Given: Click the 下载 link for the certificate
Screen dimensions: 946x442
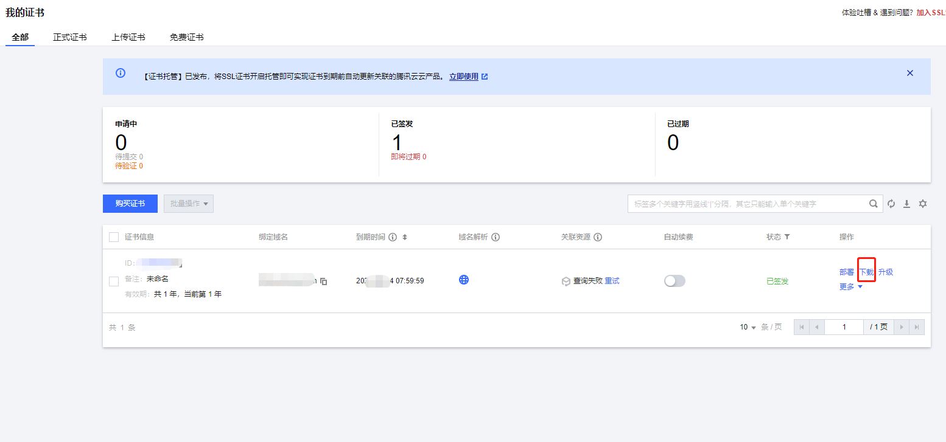Looking at the screenshot, I should click(866, 272).
